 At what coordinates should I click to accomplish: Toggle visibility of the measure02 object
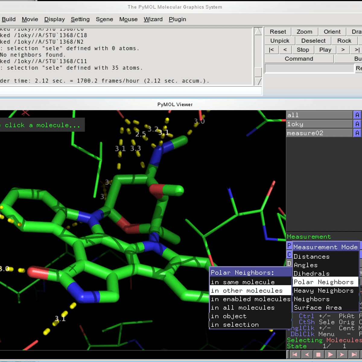319,133
